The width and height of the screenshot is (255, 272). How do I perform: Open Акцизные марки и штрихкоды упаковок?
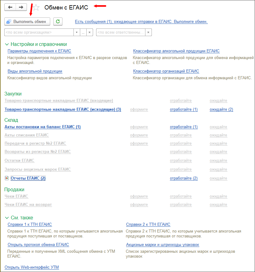point(163,245)
